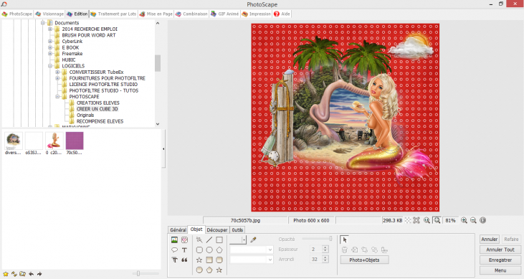The height and width of the screenshot is (279, 524).
Task: Open the heart icon image picker
Action: coord(184,240)
